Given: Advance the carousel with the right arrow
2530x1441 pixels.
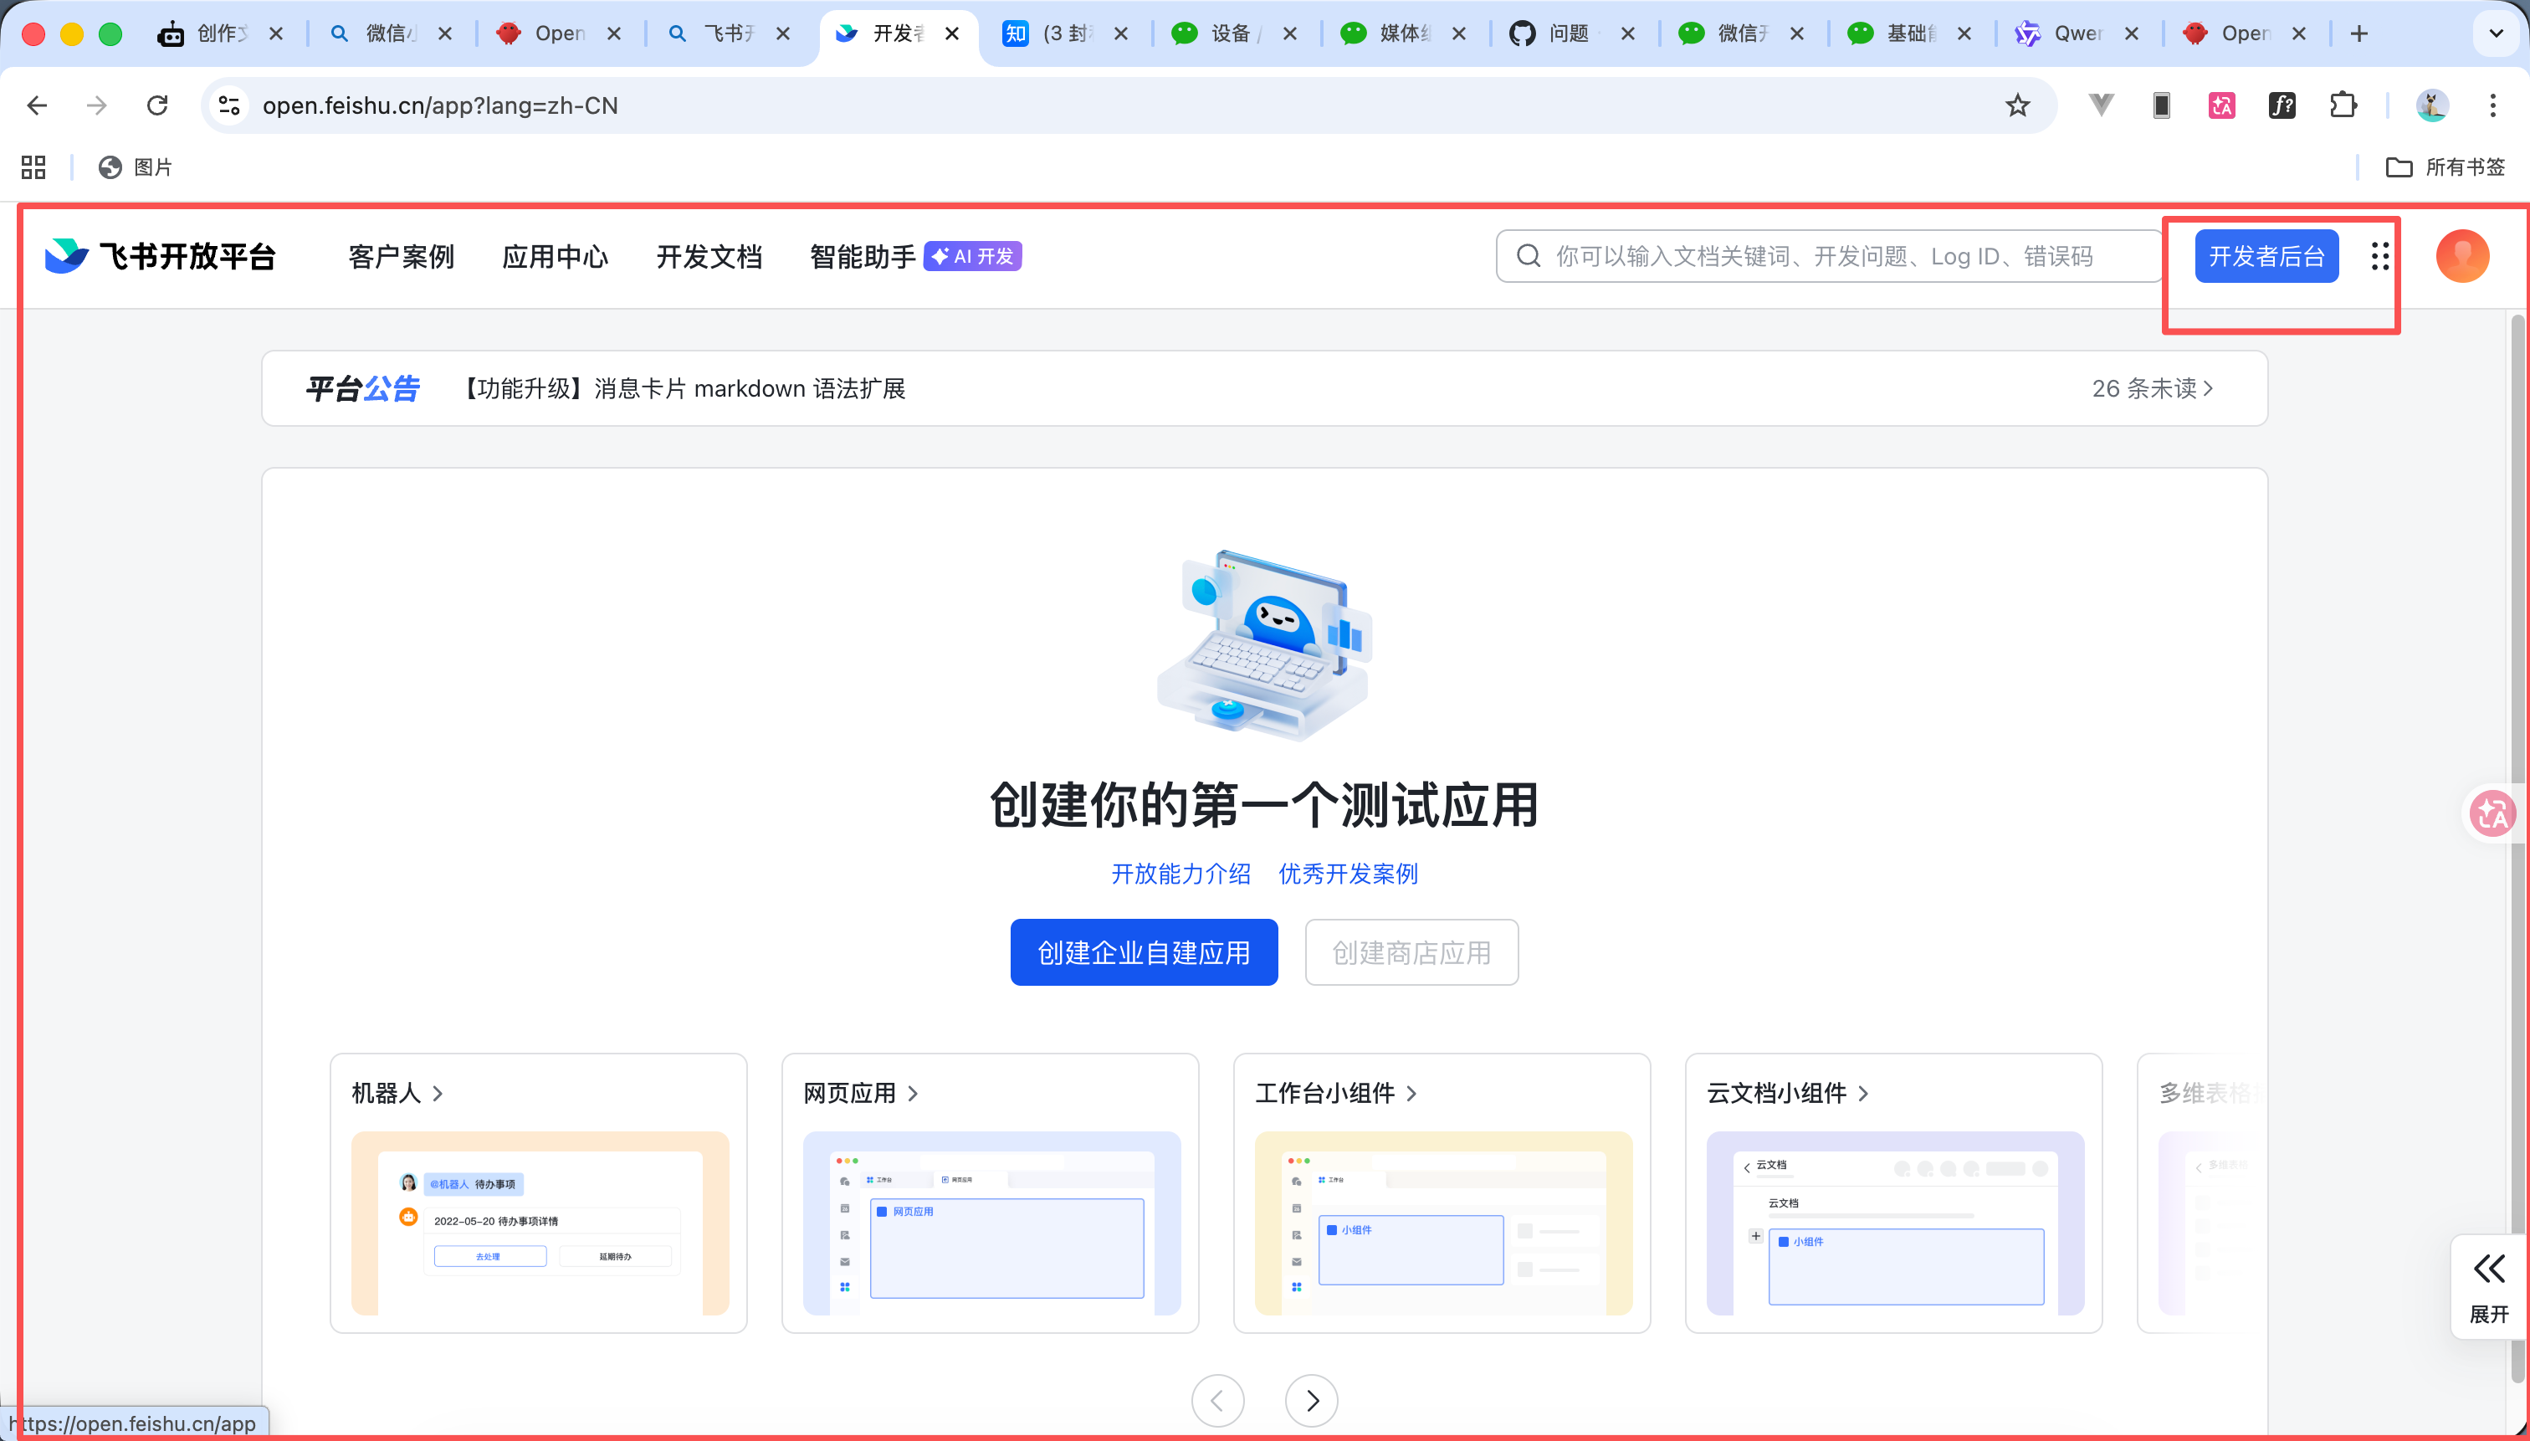Looking at the screenshot, I should pyautogui.click(x=1311, y=1401).
